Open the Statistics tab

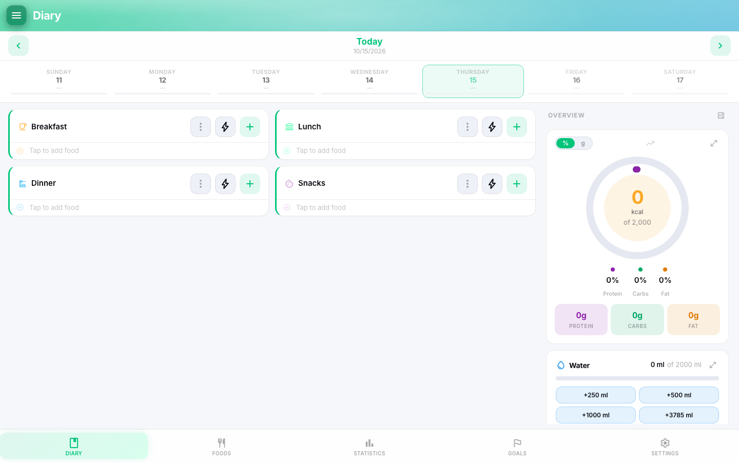tap(369, 446)
